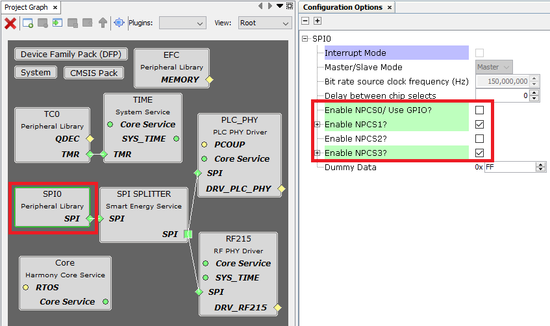Click the CMSIS Pack button
The width and height of the screenshot is (550, 326).
[x=93, y=73]
